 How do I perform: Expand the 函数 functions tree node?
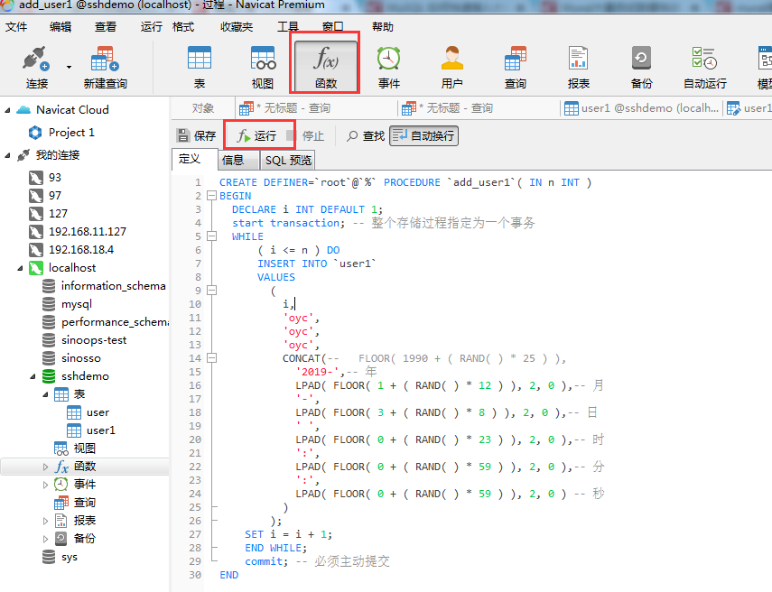click(x=45, y=467)
